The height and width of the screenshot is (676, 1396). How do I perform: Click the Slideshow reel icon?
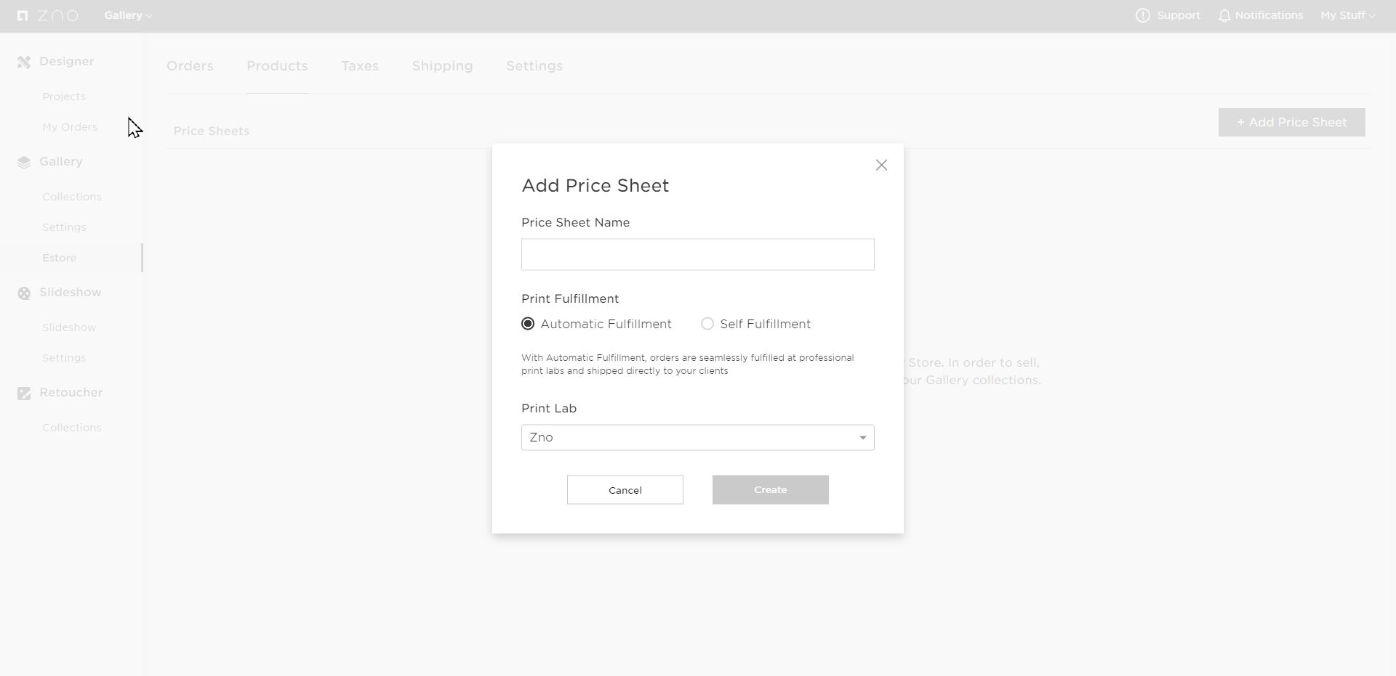24,293
